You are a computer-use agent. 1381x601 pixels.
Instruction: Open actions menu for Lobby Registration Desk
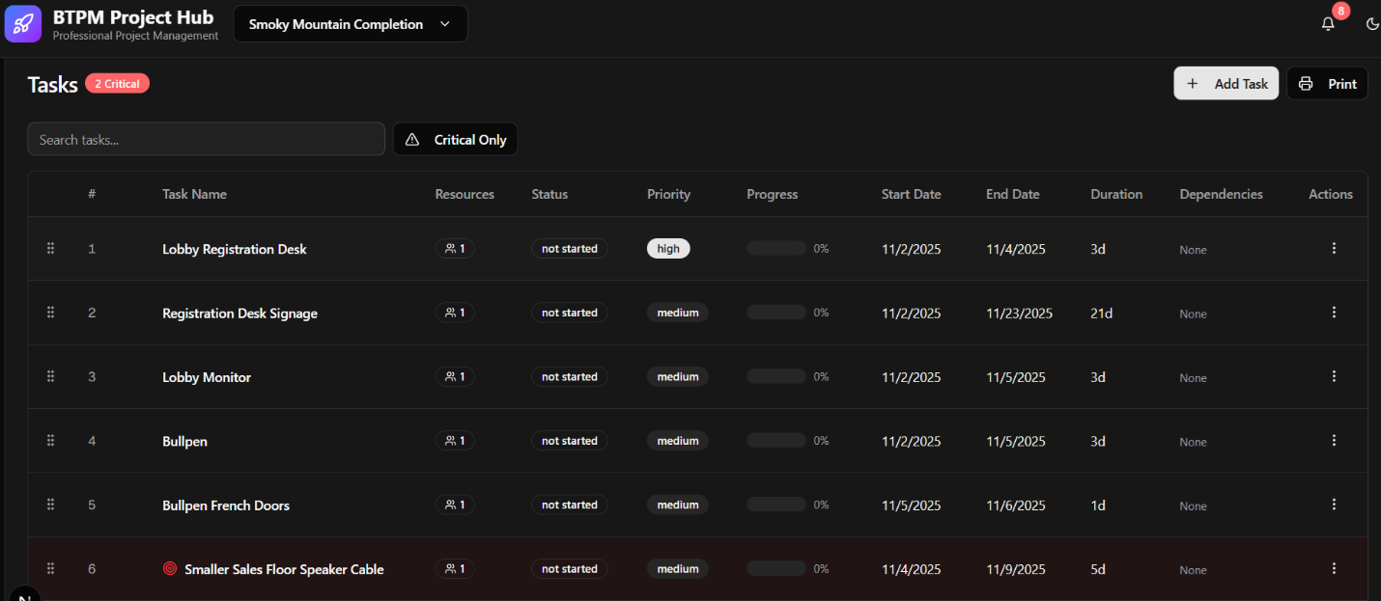pyautogui.click(x=1334, y=249)
